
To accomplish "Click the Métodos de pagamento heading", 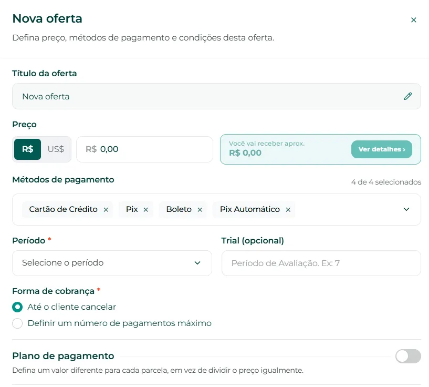I will coord(63,180).
